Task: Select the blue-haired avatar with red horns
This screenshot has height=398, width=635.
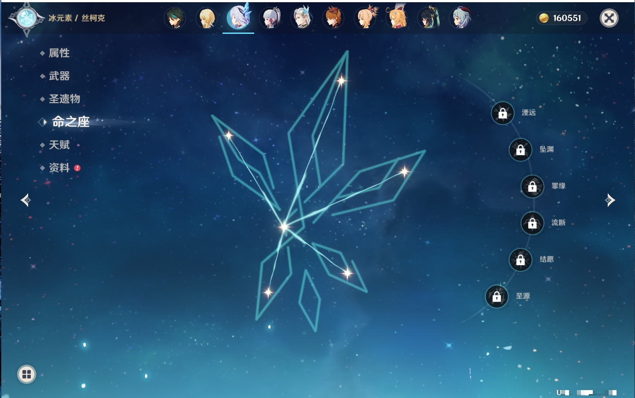Action: point(460,18)
